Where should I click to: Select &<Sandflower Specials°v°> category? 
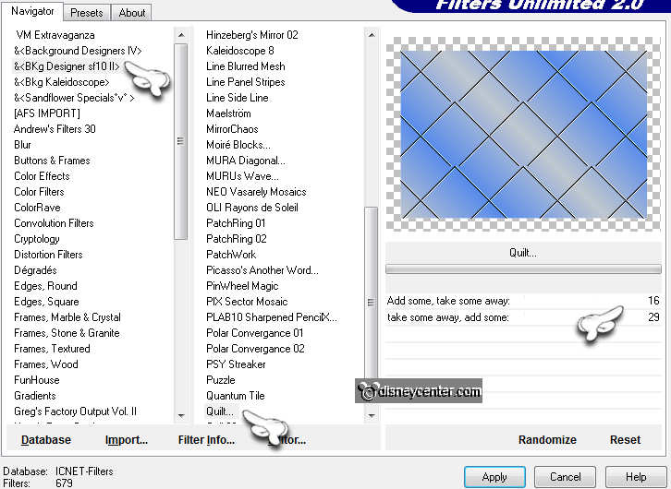point(74,98)
